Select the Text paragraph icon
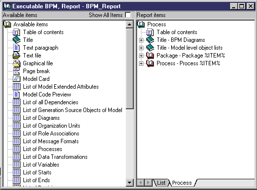The width and height of the screenshot is (257, 190). [17, 48]
